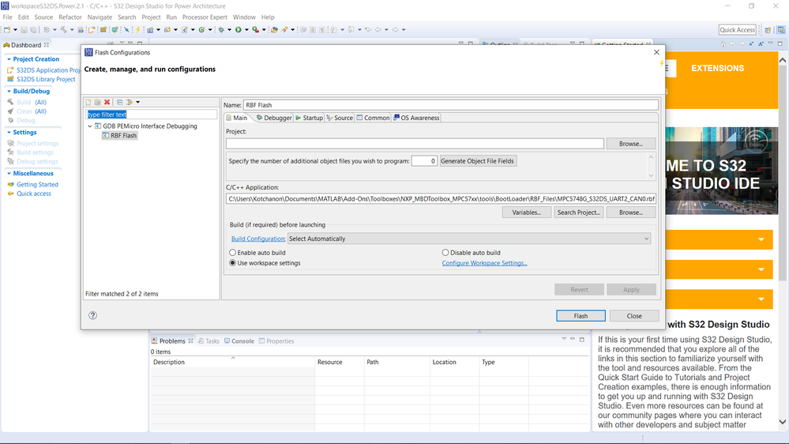Image resolution: width=789 pixels, height=444 pixels.
Task: Open Configure Workspace Settings link
Action: (484, 263)
